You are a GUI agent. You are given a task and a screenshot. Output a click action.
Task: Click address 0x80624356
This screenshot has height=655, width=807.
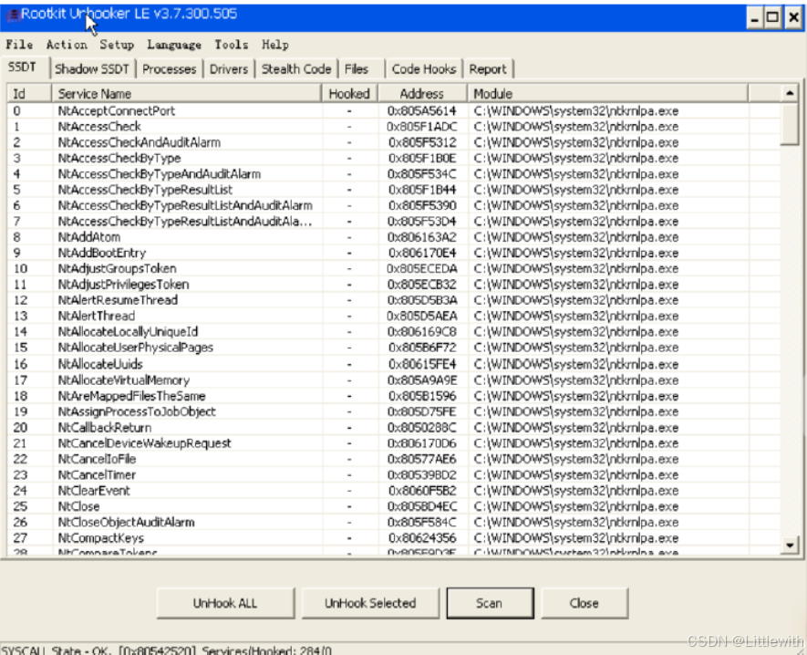[x=422, y=538]
